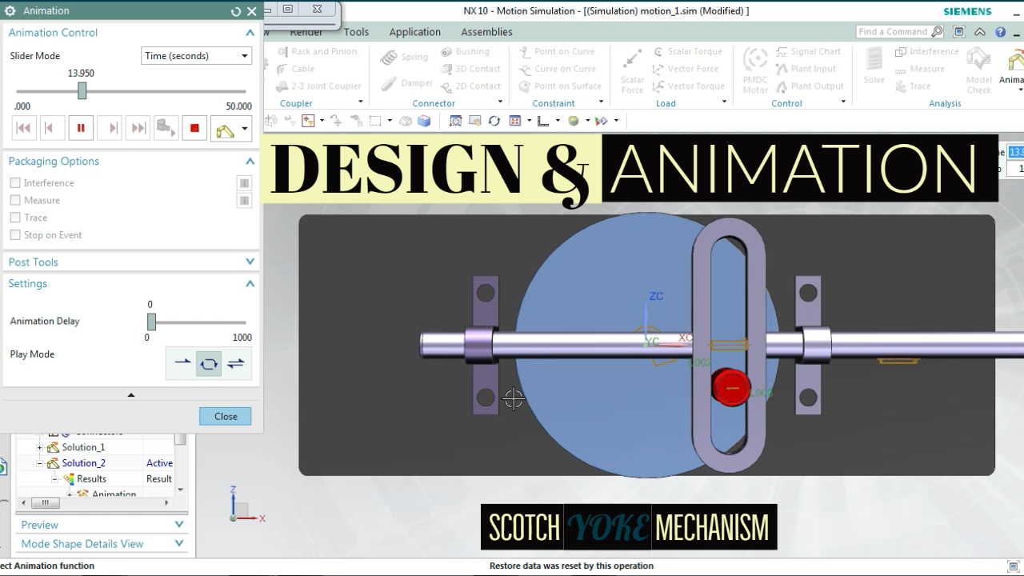Click the Measure list button in Packaging Options
The width and height of the screenshot is (1024, 576).
[x=244, y=201]
